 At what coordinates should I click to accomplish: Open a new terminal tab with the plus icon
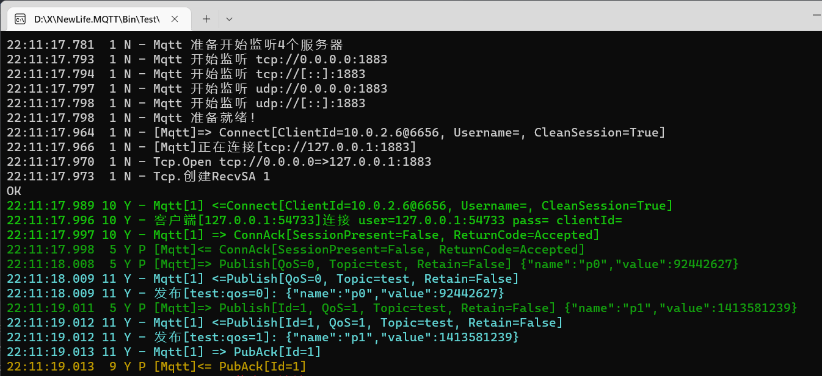click(206, 19)
